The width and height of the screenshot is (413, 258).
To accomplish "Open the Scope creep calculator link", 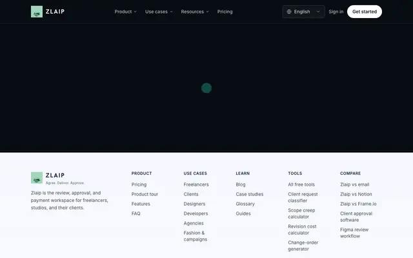I will point(301,213).
